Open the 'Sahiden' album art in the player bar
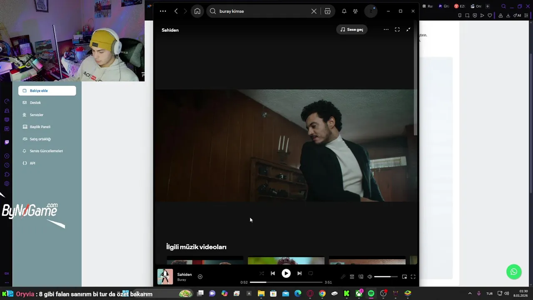The image size is (533, 300). 165,277
